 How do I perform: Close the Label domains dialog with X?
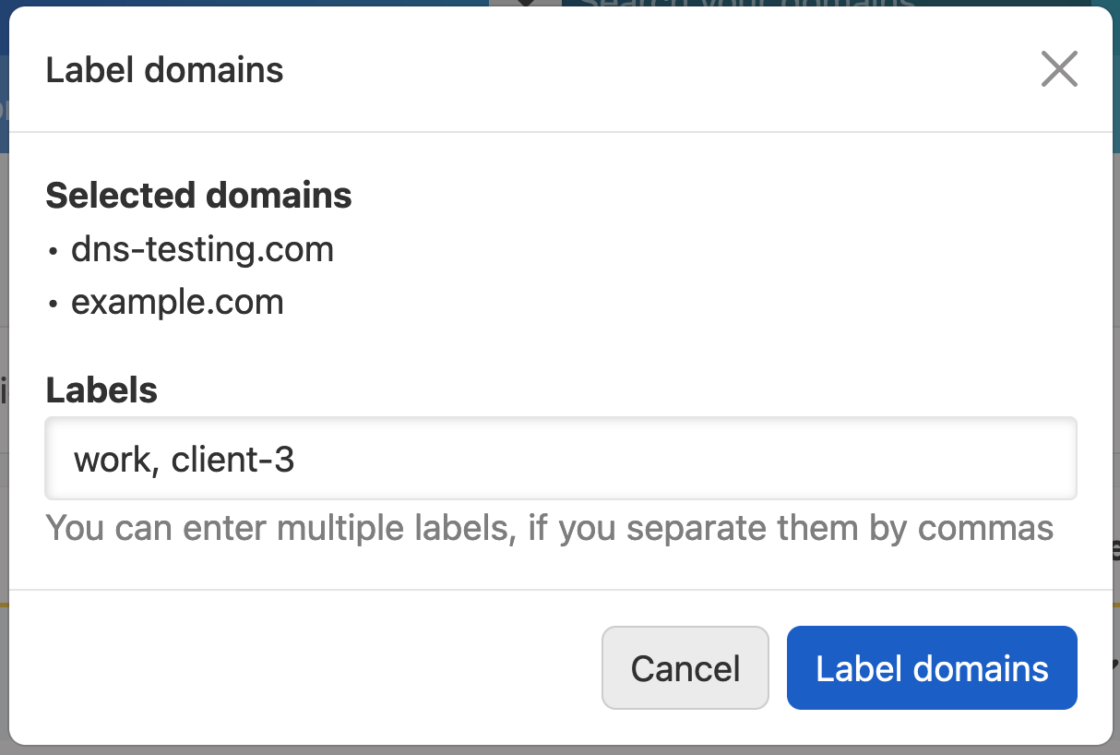(x=1059, y=69)
